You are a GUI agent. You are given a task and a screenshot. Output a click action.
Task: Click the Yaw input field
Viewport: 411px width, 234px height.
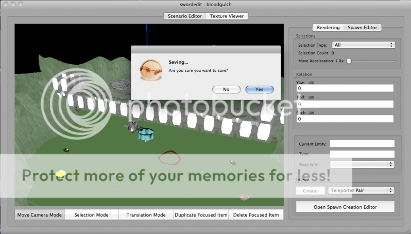345,88
